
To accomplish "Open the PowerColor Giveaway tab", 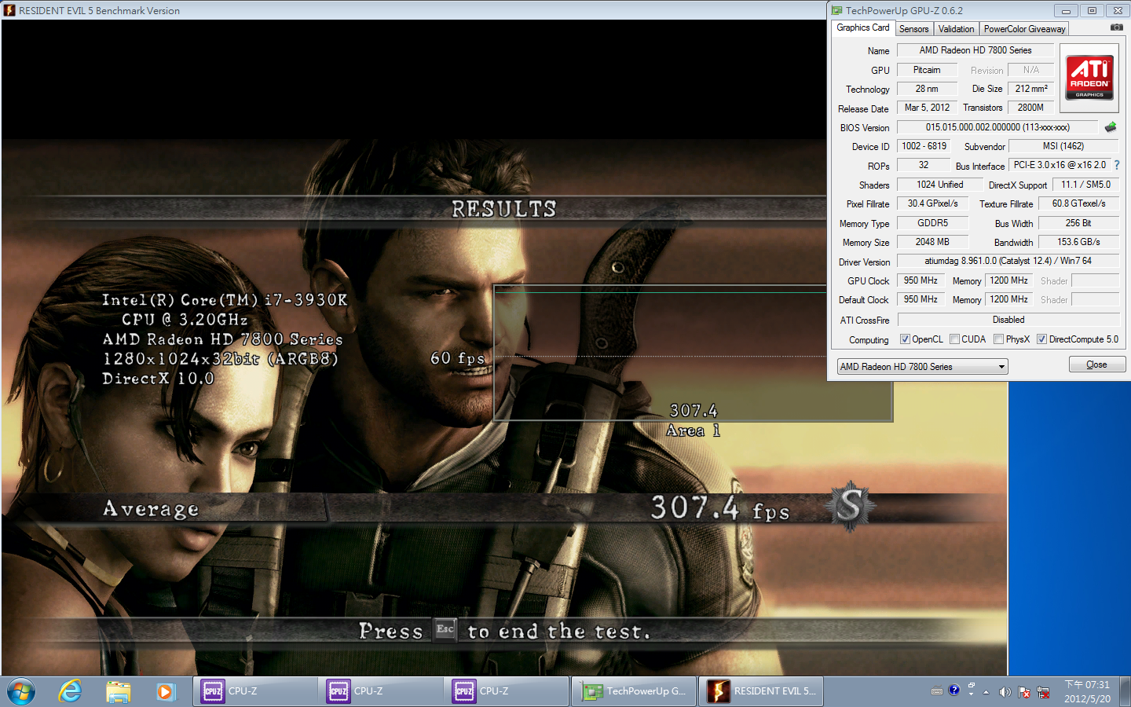I will (1024, 29).
